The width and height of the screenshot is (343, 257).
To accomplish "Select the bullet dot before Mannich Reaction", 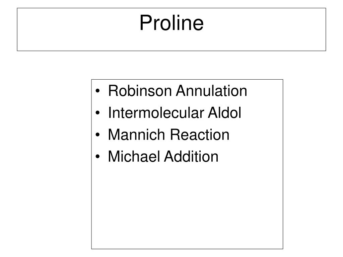I will [x=97, y=135].
